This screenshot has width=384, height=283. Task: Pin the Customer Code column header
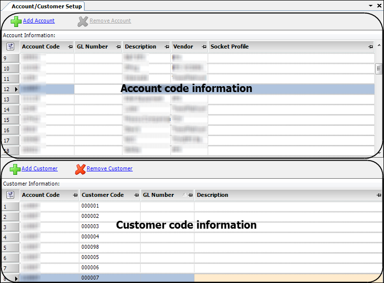[x=136, y=195]
